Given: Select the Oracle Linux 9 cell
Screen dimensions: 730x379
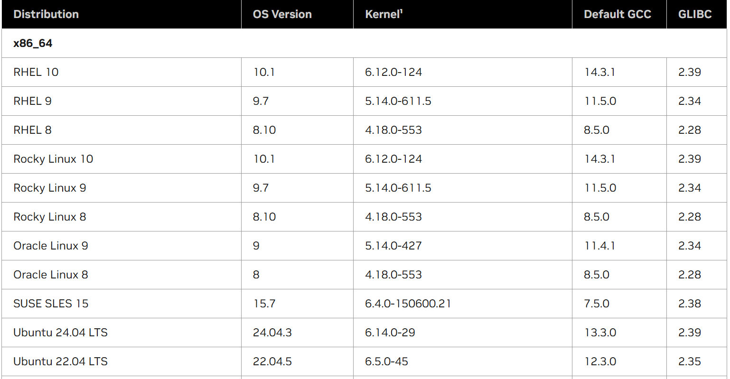Looking at the screenshot, I should [x=51, y=246].
